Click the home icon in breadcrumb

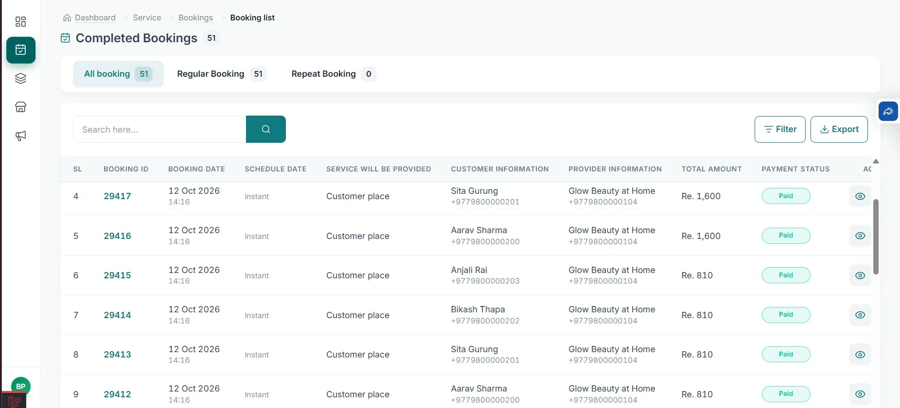click(67, 17)
